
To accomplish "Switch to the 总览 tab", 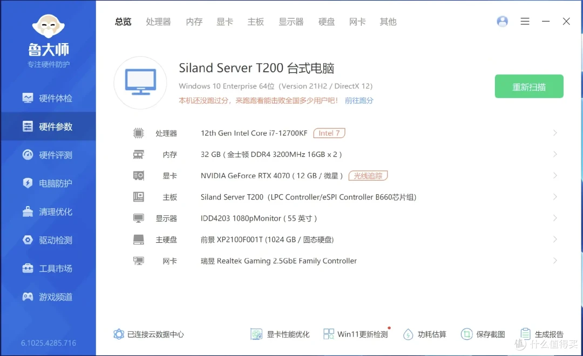I will pyautogui.click(x=123, y=22).
